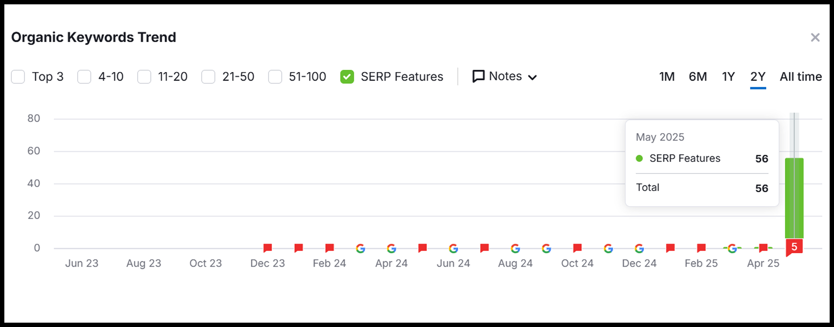
Task: Click the September 2024 Google update icon
Action: click(546, 249)
